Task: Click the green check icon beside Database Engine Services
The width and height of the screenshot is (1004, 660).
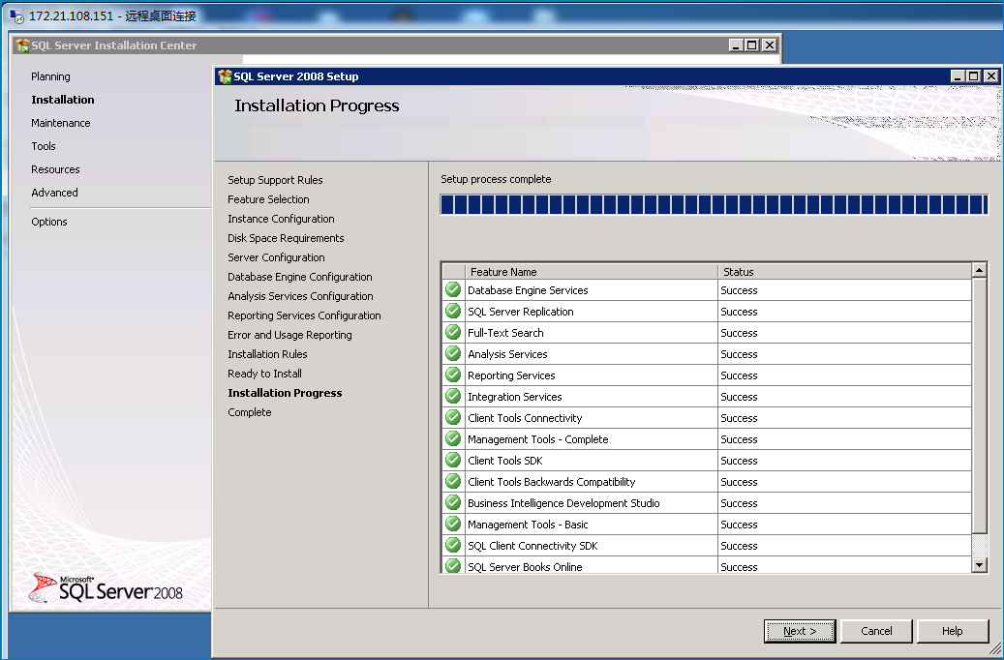Action: point(453,290)
